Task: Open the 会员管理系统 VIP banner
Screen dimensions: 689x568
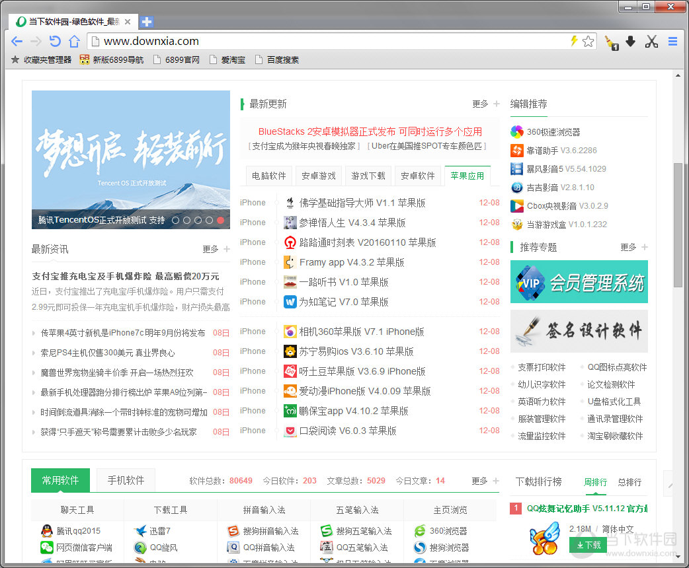Action: click(579, 282)
